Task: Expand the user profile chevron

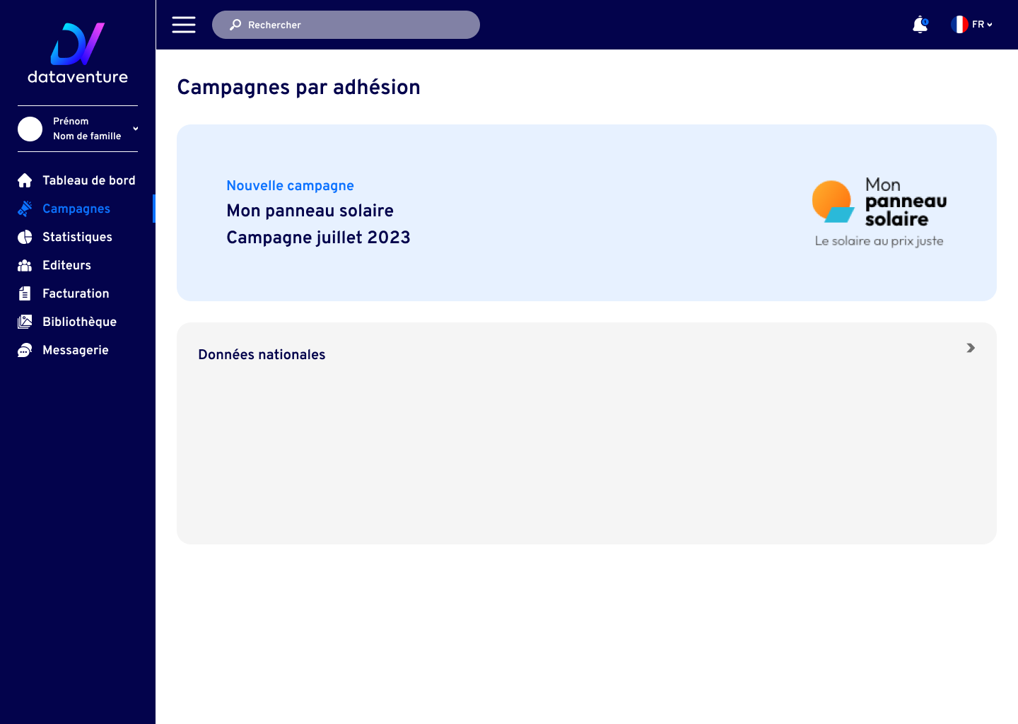Action: (x=135, y=129)
